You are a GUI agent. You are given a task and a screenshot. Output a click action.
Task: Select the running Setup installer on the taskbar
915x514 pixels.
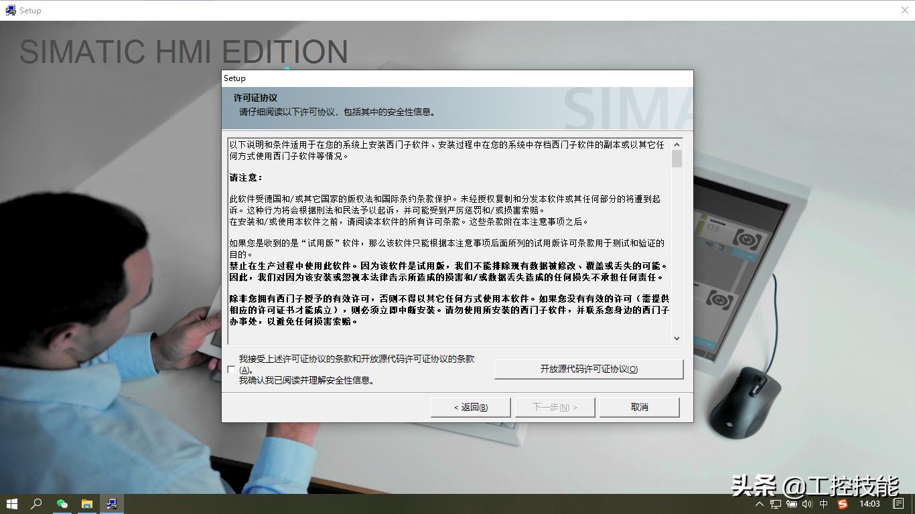pos(112,504)
